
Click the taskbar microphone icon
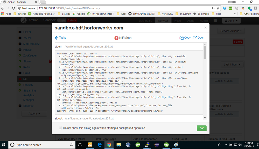pyautogui.click(x=71, y=145)
